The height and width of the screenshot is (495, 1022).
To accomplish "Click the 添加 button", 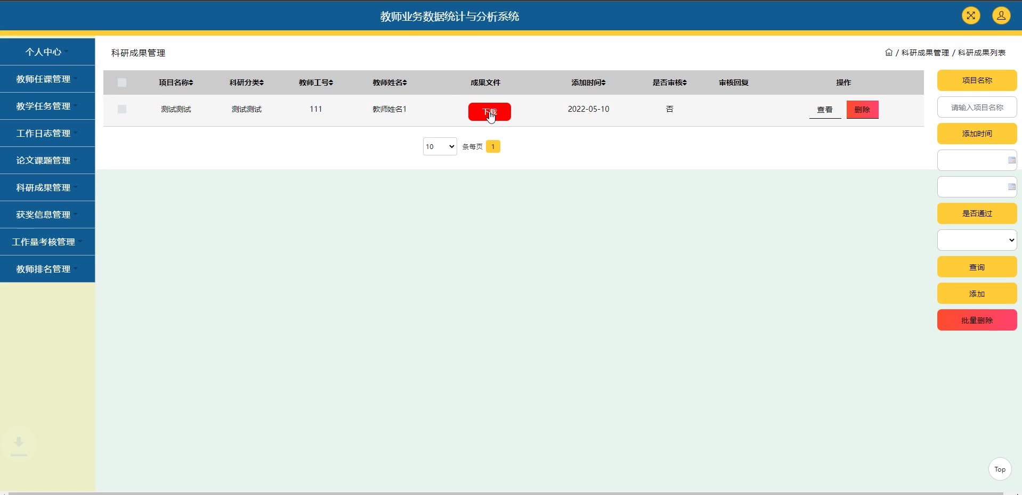I will click(x=977, y=293).
